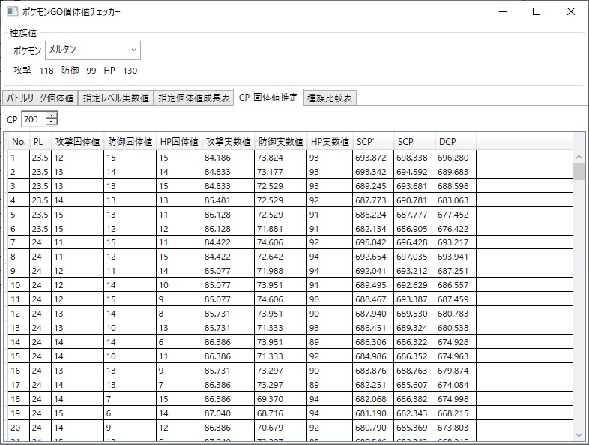Sort by the HP固体値 column header
589x445 pixels.
(179, 141)
